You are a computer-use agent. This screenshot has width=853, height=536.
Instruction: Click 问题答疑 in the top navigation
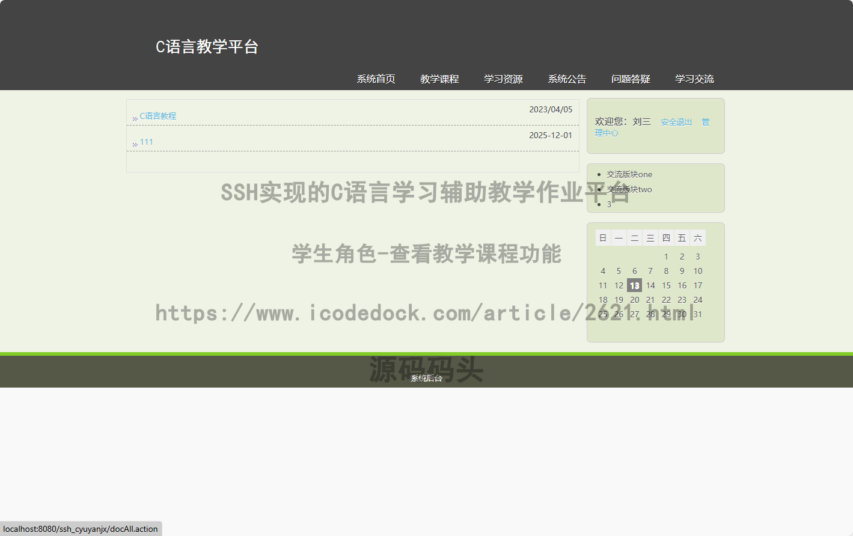pyautogui.click(x=631, y=79)
